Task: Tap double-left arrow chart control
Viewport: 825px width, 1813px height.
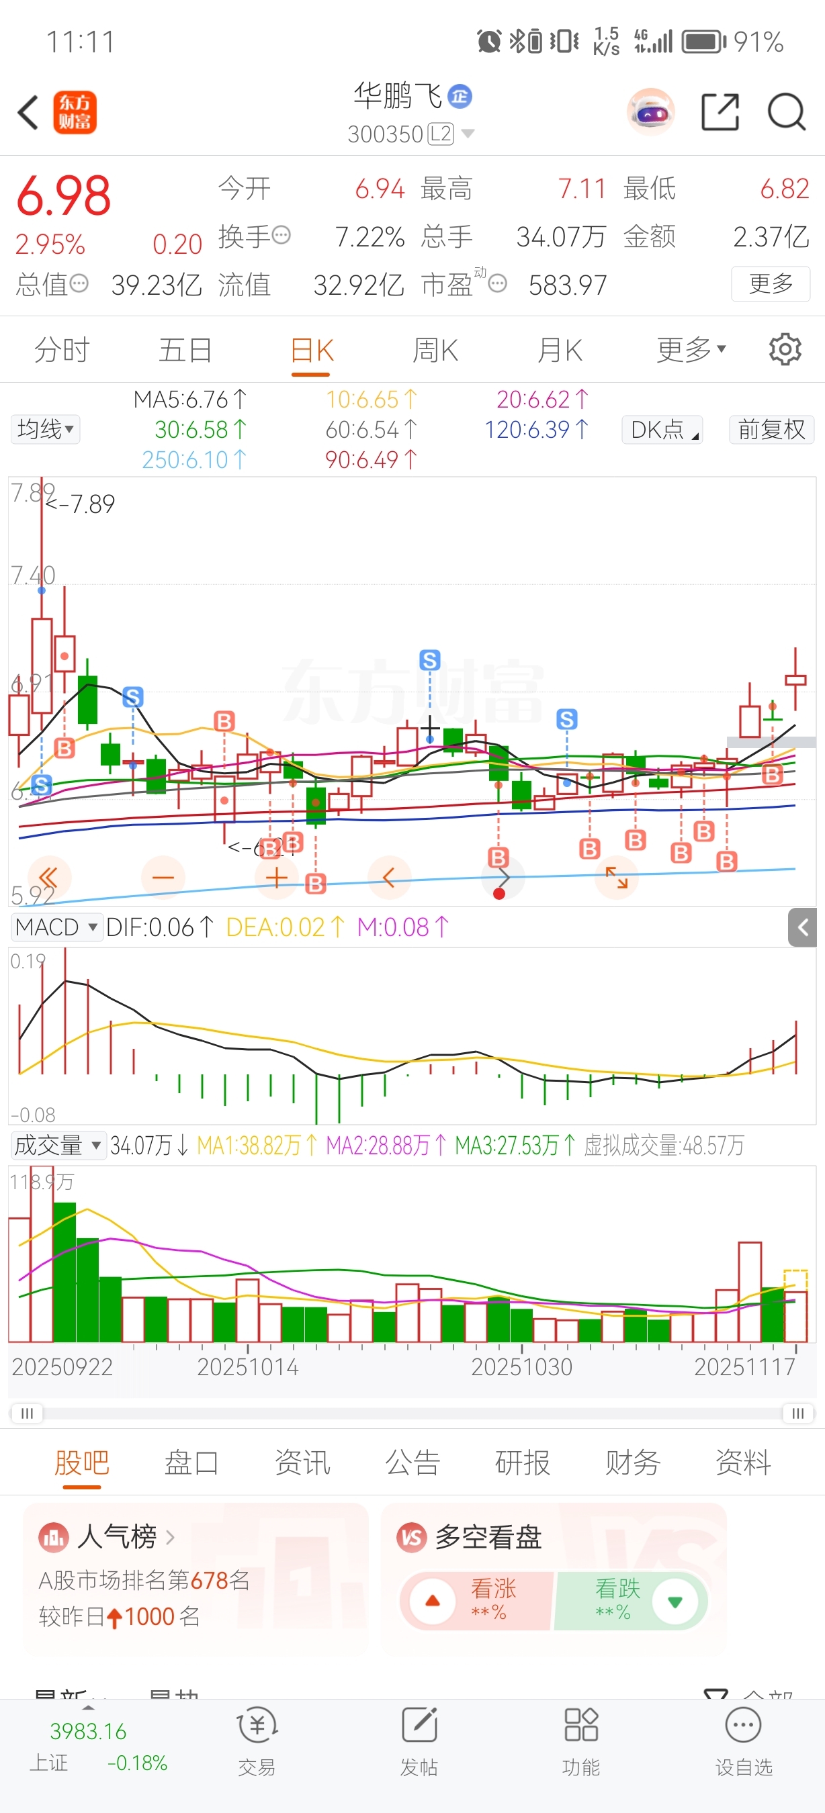Action: pos(48,878)
